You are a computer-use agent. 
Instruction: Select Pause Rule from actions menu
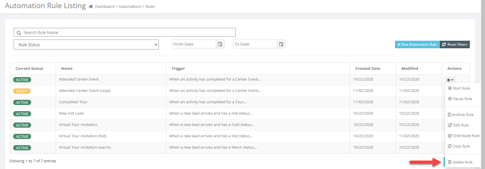pos(460,99)
